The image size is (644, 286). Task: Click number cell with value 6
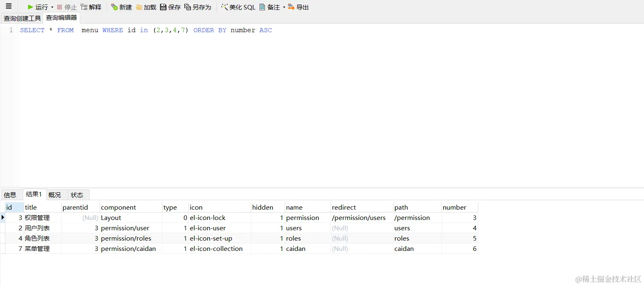pos(460,248)
